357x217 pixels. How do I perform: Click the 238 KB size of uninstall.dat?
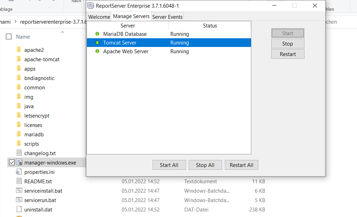tap(257, 209)
